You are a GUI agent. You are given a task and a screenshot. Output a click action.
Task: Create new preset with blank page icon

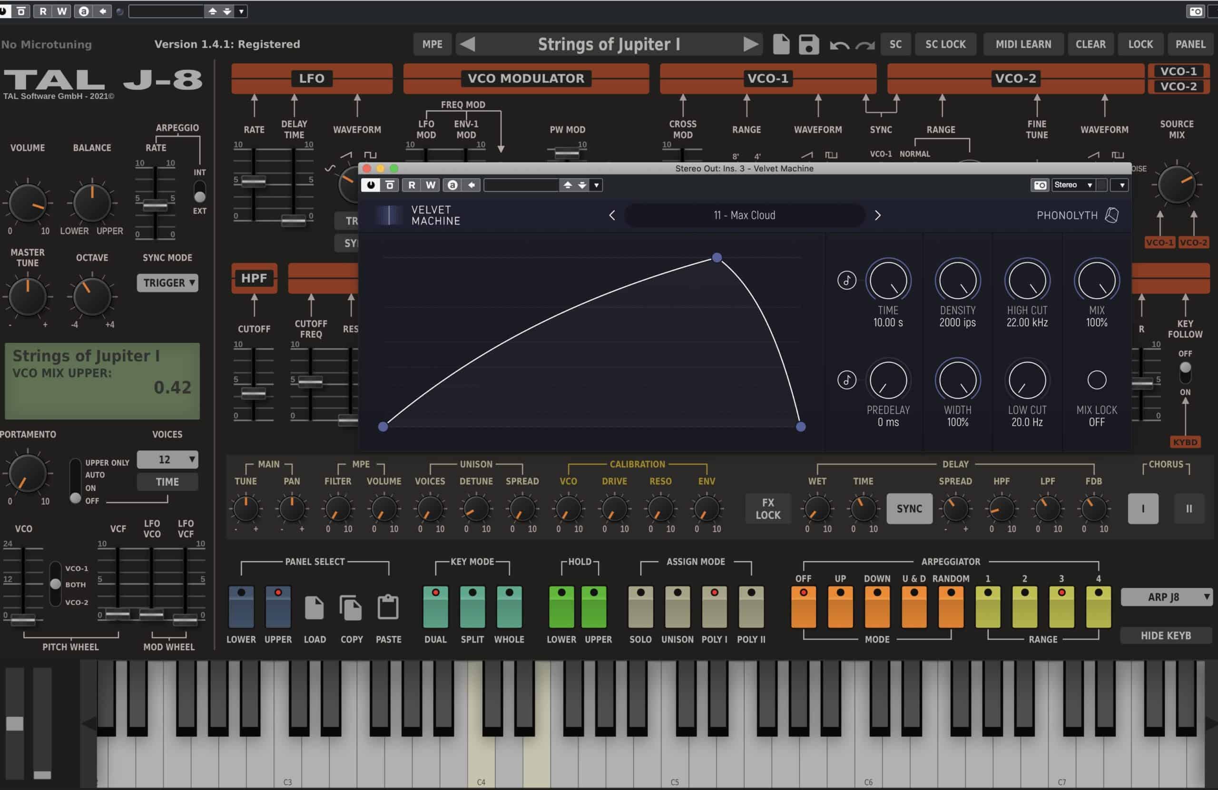781,44
